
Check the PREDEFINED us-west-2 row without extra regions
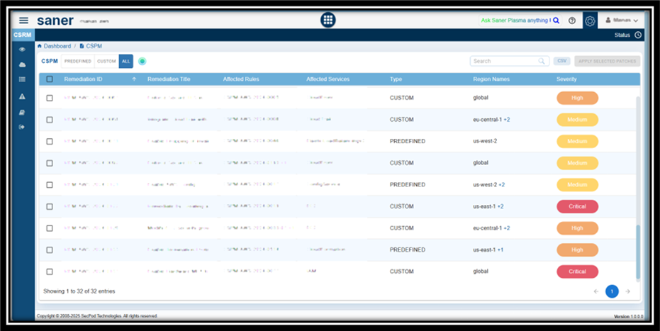[50, 141]
